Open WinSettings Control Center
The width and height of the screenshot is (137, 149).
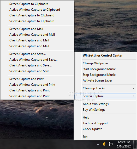click(105, 55)
